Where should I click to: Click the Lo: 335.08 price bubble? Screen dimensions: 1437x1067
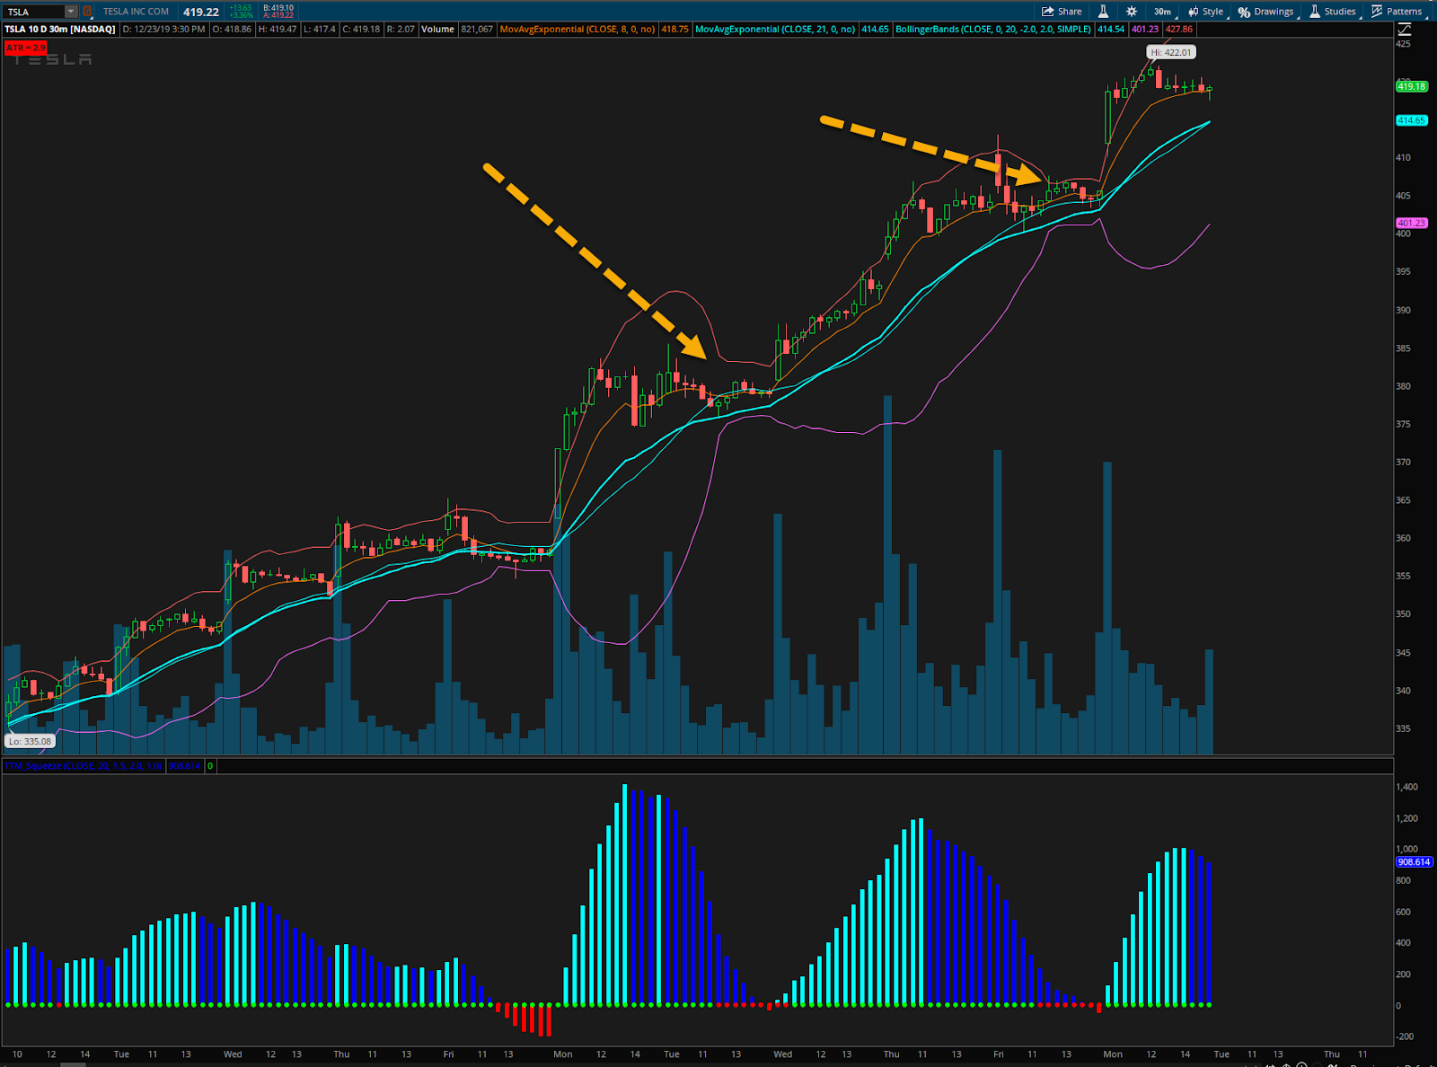[x=31, y=742]
